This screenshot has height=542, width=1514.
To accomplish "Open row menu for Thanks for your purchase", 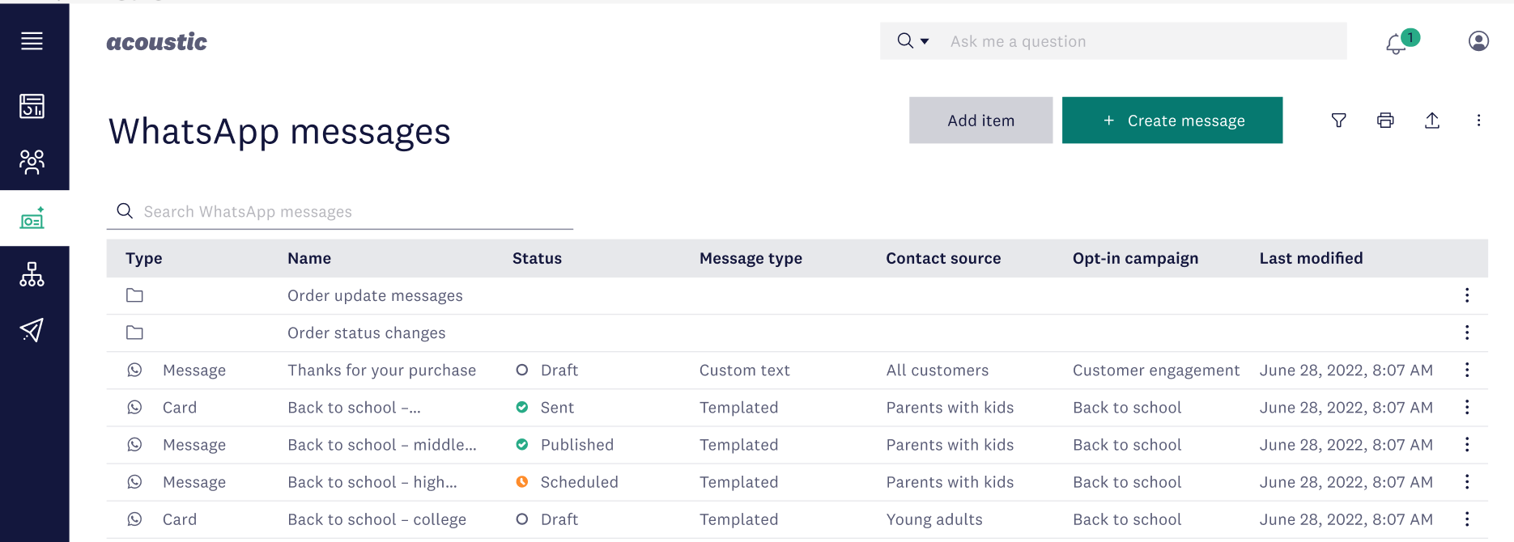I will 1466,370.
